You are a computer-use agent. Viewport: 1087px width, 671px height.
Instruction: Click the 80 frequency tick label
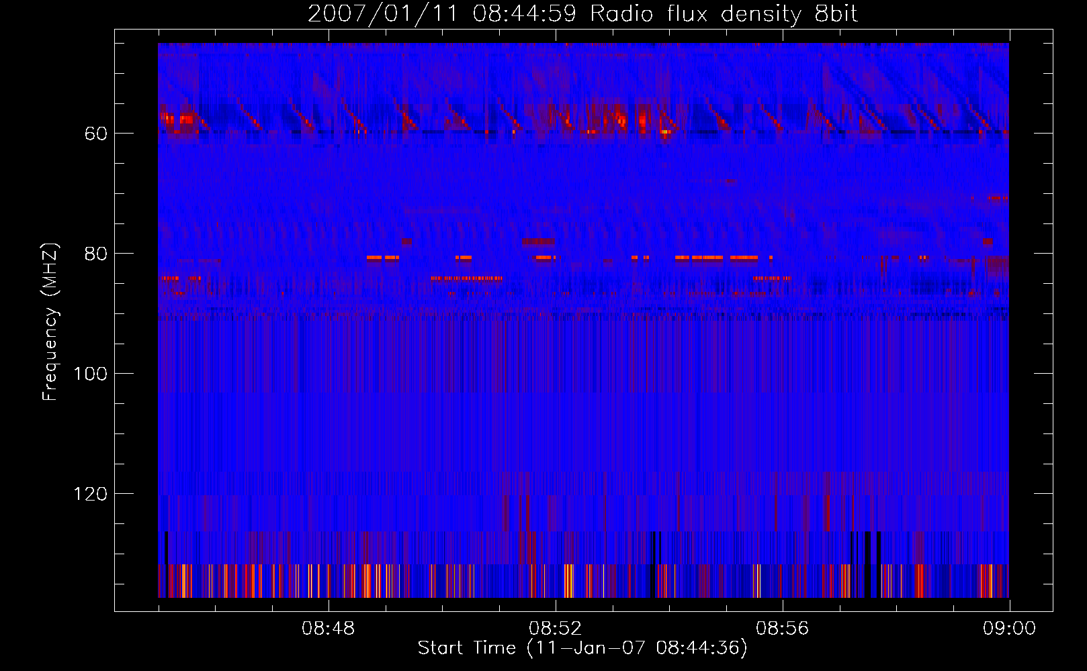[x=96, y=254]
